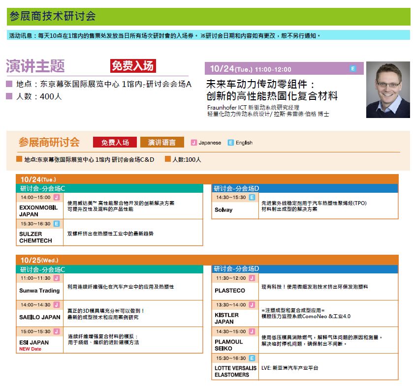The image size is (413, 386).
Task: Click the J icon beside 14:00~15:00 EXXONMOBIL
Action: tap(57, 197)
